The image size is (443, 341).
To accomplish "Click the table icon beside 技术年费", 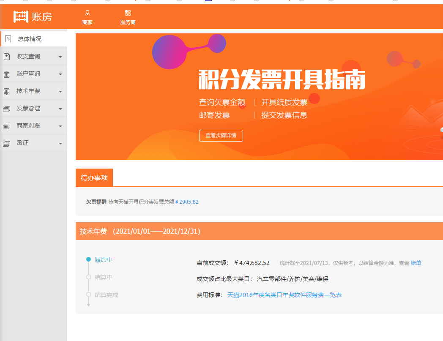I will 6,91.
